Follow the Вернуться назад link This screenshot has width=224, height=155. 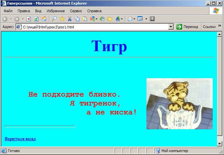pyautogui.click(x=20, y=139)
